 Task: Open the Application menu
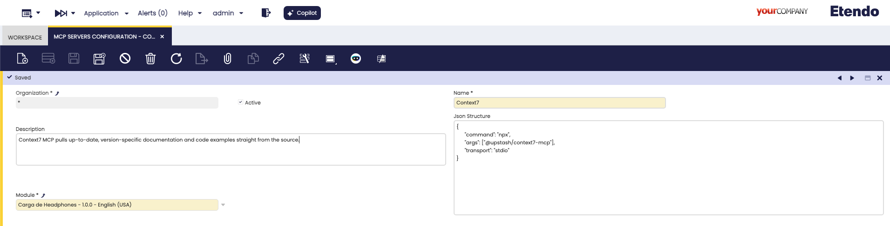point(106,13)
